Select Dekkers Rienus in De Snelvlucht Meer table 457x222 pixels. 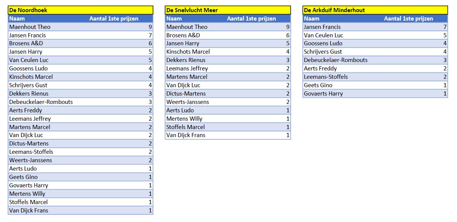point(186,60)
